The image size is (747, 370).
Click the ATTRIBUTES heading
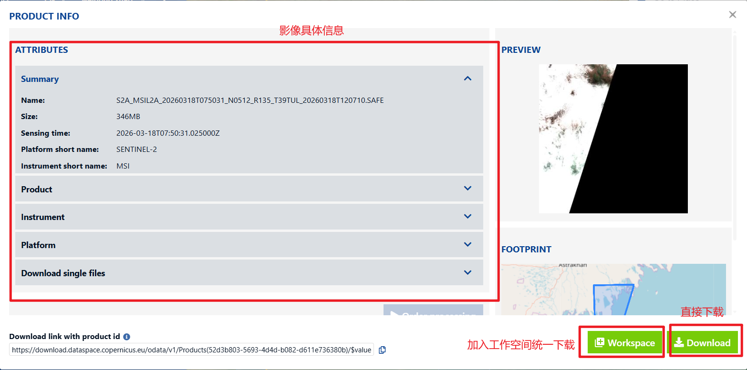[x=41, y=50]
